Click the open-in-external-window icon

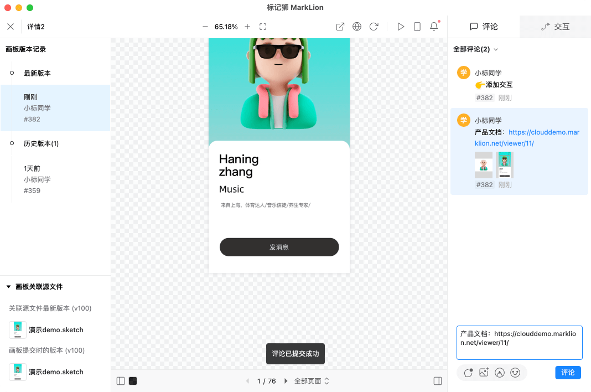[340, 27]
